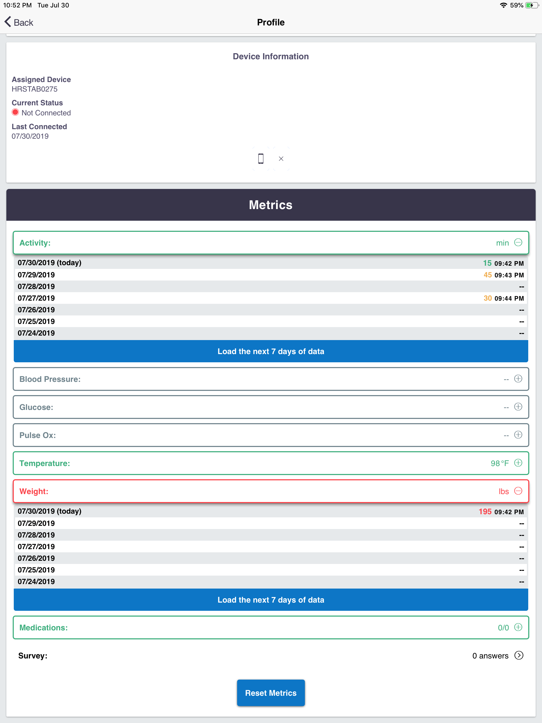This screenshot has width=542, height=723.
Task: Select the Blood Pressure section label
Action: click(x=50, y=379)
